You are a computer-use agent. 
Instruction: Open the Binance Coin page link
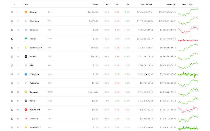pyautogui.click(x=36, y=47)
